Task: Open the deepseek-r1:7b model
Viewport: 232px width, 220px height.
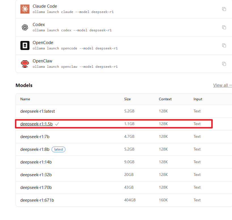Action: tap(35, 137)
